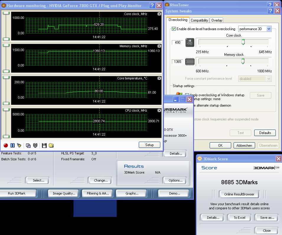Click the RivaTuner gear icon in title bar
The height and width of the screenshot is (235, 282).
[167, 5]
